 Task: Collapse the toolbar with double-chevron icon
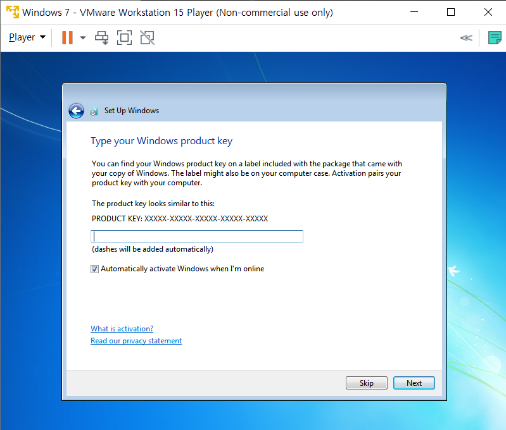[466, 38]
